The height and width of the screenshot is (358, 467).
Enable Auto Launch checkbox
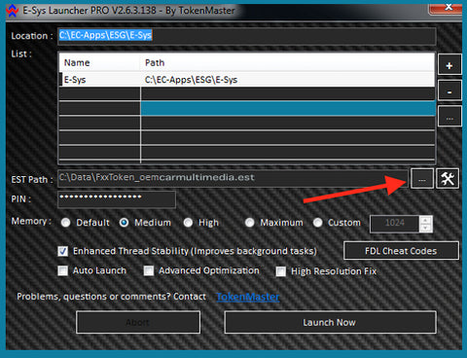[63, 270]
